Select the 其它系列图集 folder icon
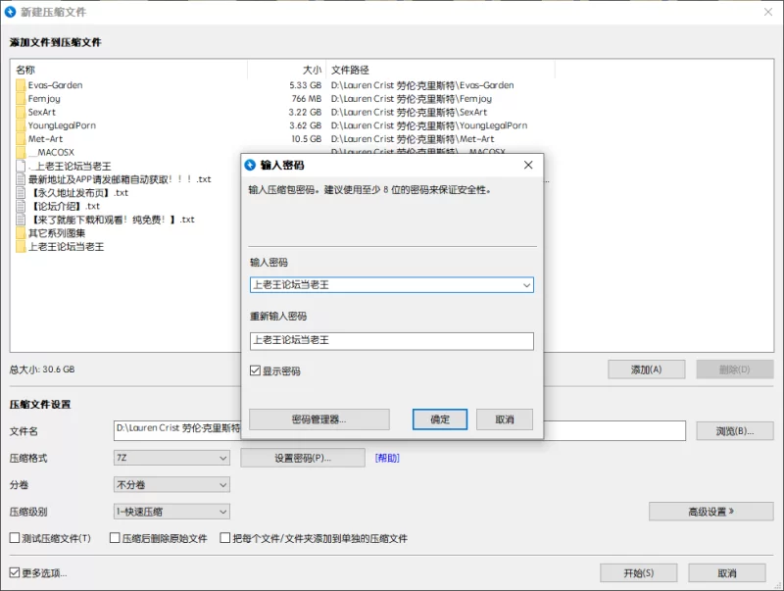 pyautogui.click(x=21, y=233)
